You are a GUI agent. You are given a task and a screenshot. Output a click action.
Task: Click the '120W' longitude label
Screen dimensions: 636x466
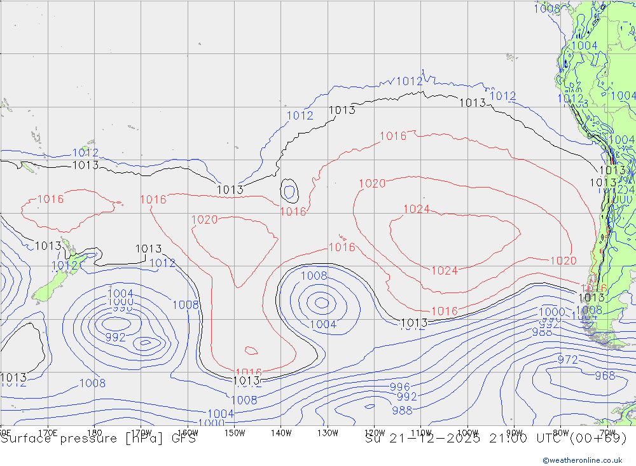pos(375,433)
